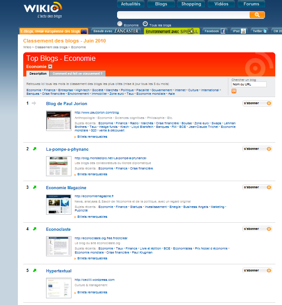
Task: Click the orange search magnifier button
Action: (x=257, y=15)
